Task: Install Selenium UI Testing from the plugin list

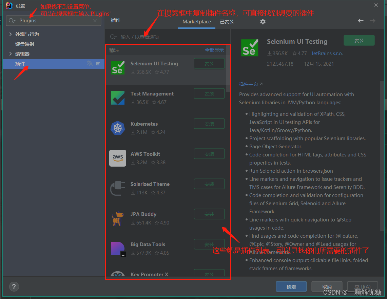Action: 209,64
